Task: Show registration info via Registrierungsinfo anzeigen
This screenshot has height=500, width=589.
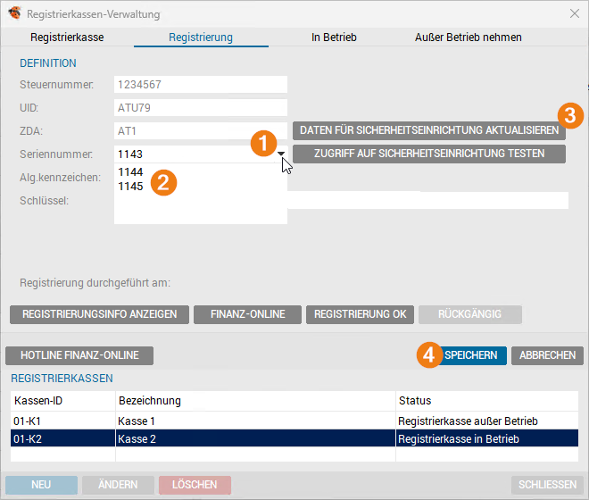Action: point(99,314)
